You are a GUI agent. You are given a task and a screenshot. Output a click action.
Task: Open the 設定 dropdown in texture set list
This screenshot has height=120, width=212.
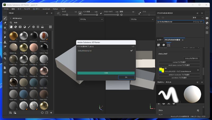(x=198, y=18)
